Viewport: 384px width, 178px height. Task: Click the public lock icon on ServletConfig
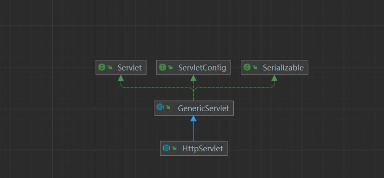171,67
